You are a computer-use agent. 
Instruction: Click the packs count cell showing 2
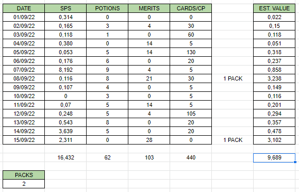[24, 184]
